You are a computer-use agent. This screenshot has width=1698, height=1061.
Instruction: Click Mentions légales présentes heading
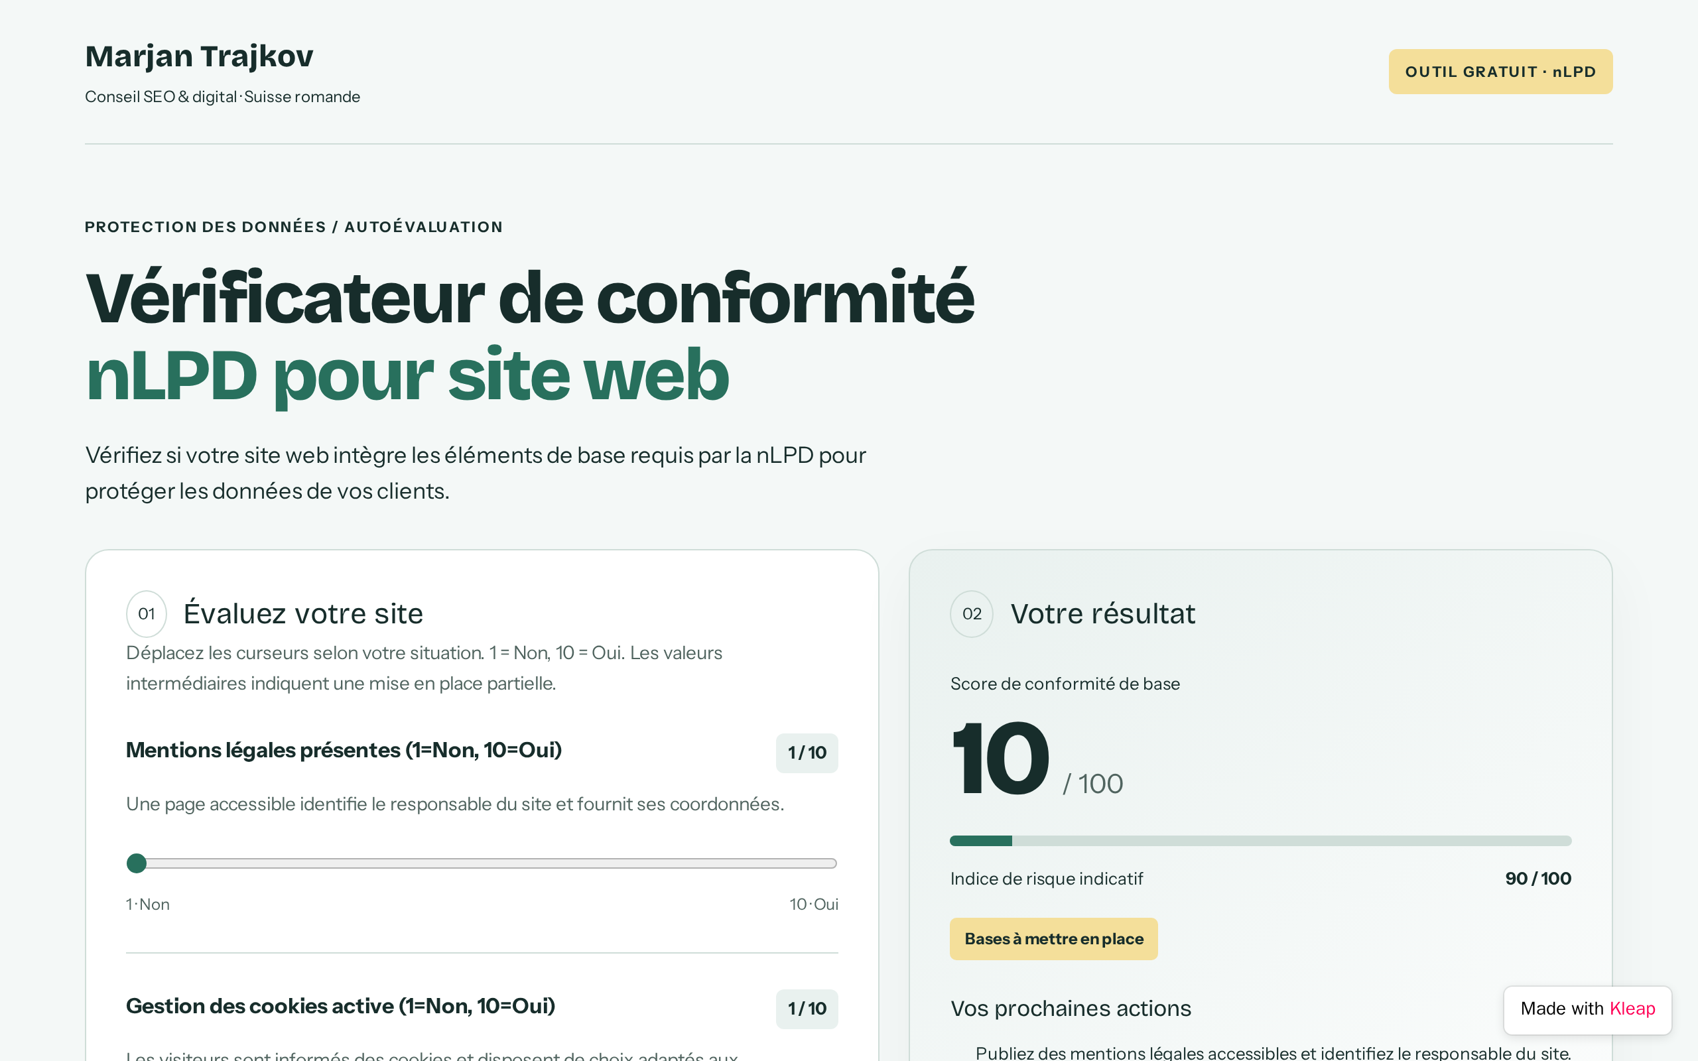pos(344,750)
